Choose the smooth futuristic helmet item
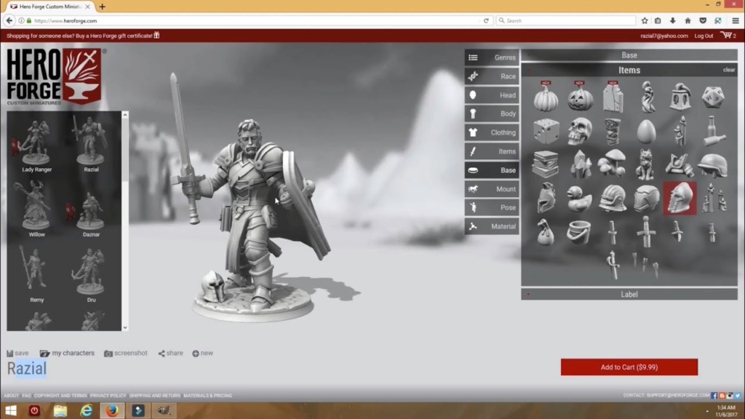 click(x=646, y=198)
